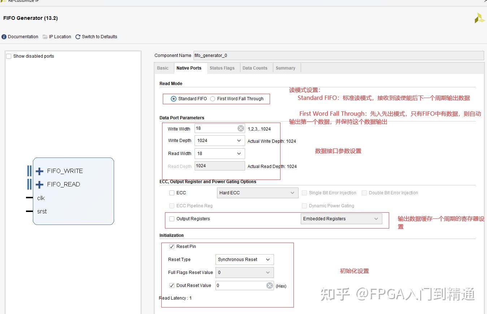Open the Embedded Registers dropdown

coord(341,219)
